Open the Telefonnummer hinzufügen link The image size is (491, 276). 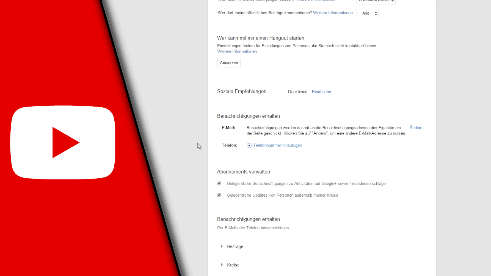tap(277, 145)
